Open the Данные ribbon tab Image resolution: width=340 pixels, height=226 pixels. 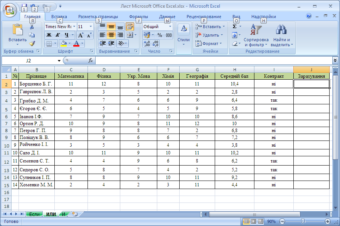(x=167, y=17)
